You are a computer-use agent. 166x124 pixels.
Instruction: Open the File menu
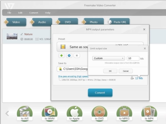click(x=9, y=13)
